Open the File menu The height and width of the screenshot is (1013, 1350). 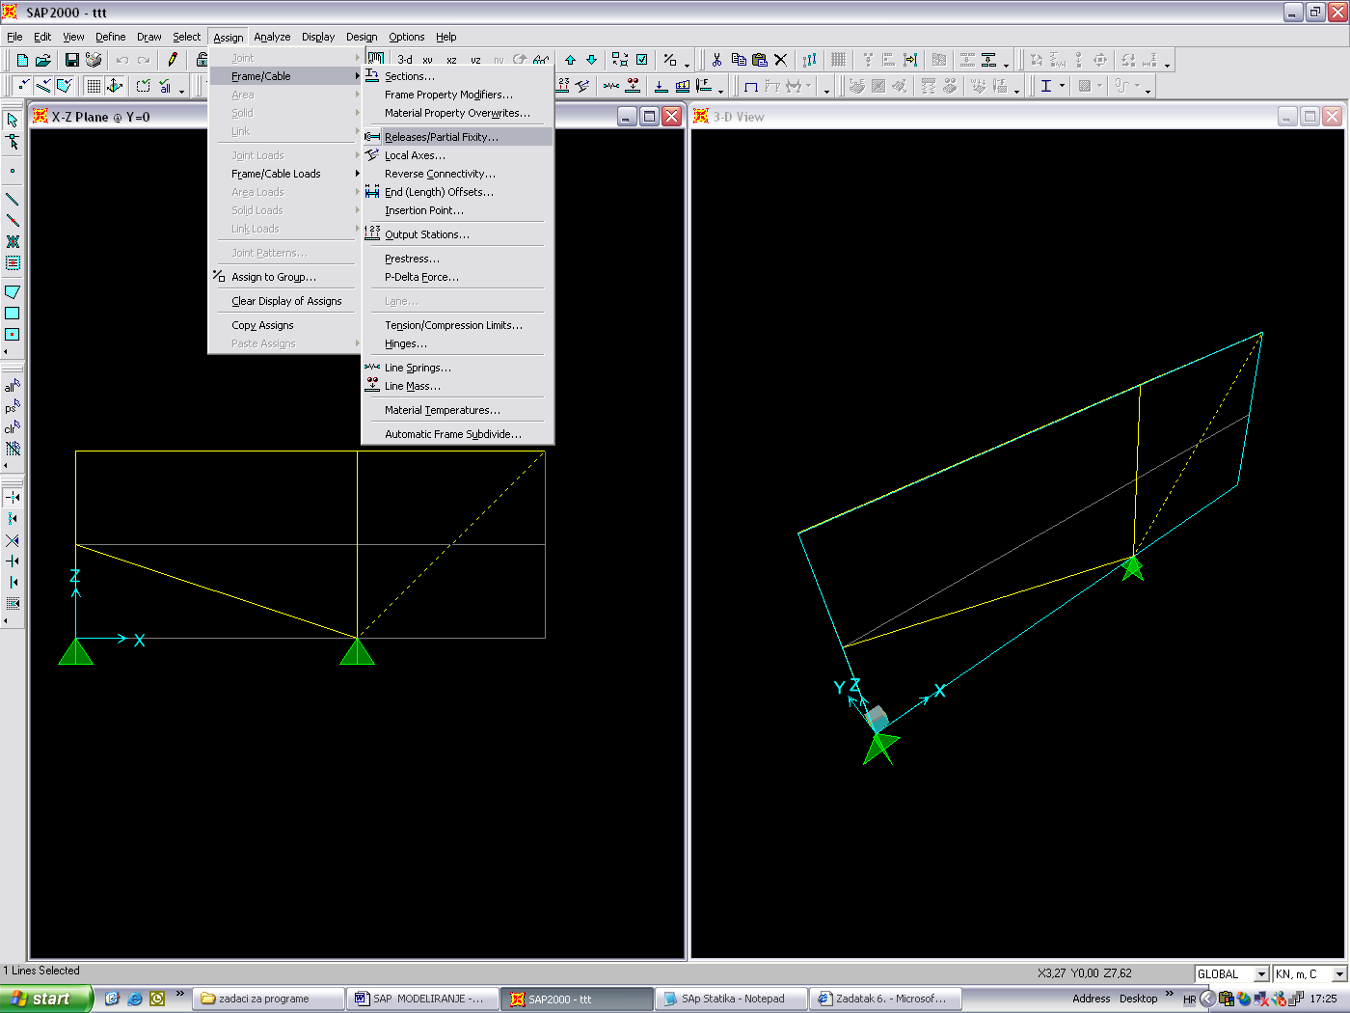tap(14, 37)
